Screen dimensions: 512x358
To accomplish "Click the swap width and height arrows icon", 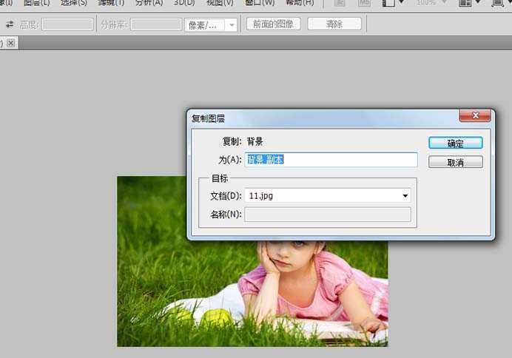I will (10, 24).
